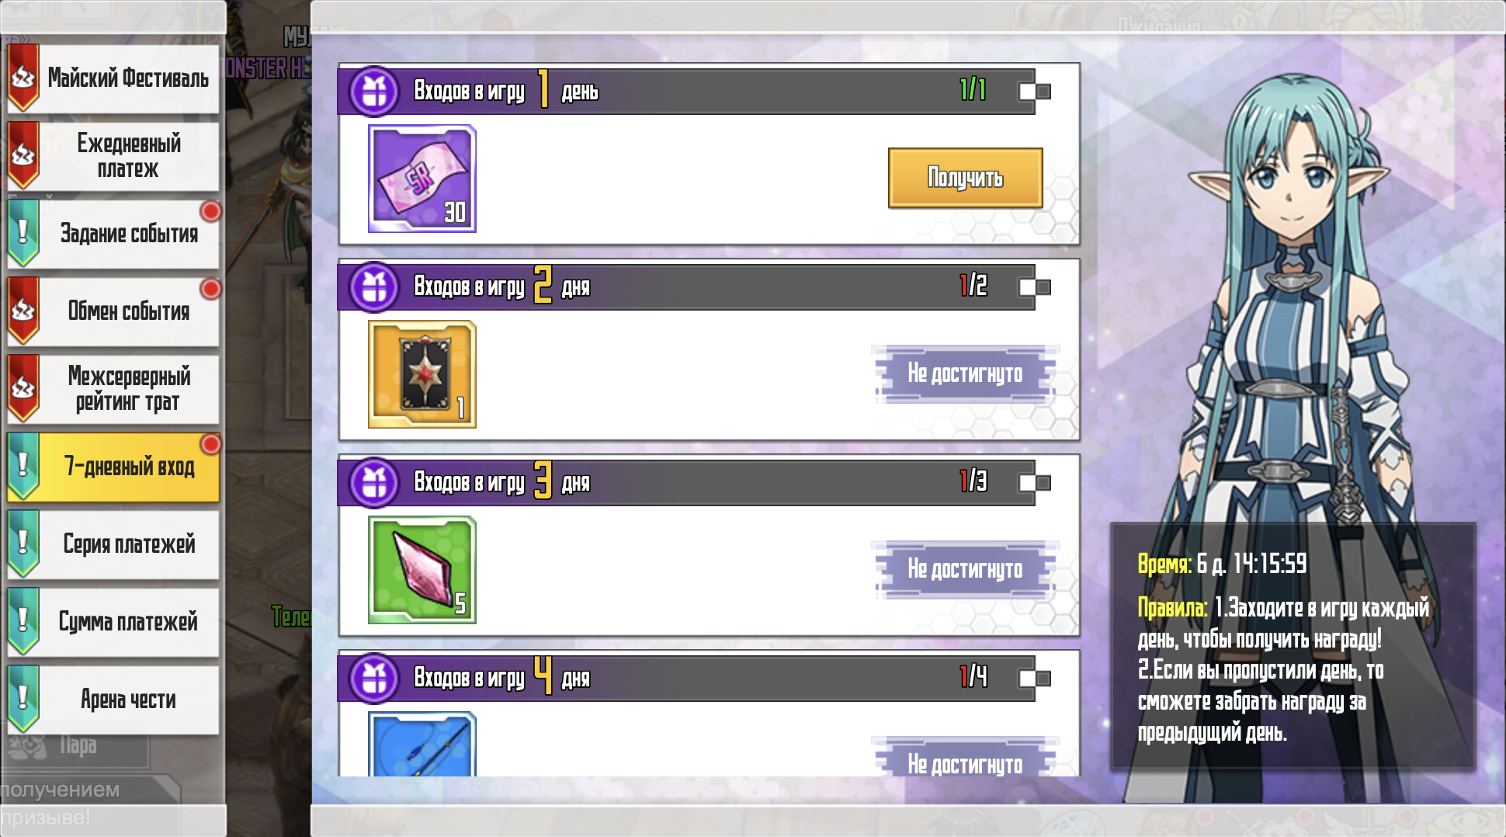This screenshot has height=837, width=1506.
Task: Open the Майский Фестиваль tab
Action: point(113,78)
